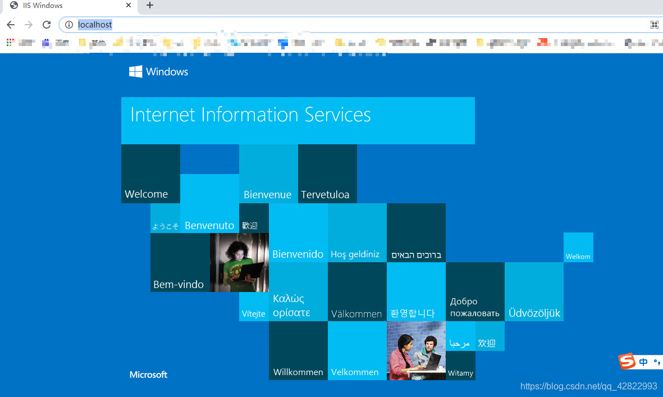Click the Windows logo on the page
Screen dimensions: 663x397
(158, 71)
